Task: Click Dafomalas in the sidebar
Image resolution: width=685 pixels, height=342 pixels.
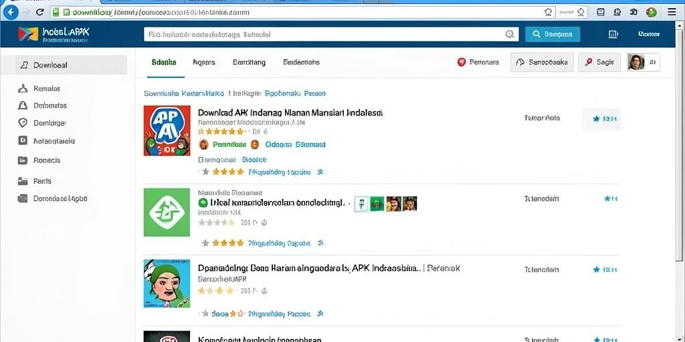Action: tap(50, 106)
